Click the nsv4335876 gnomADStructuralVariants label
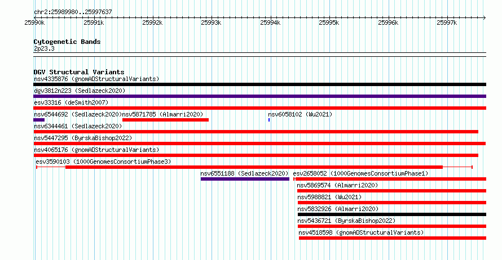The image size is (502, 260). 96,79
